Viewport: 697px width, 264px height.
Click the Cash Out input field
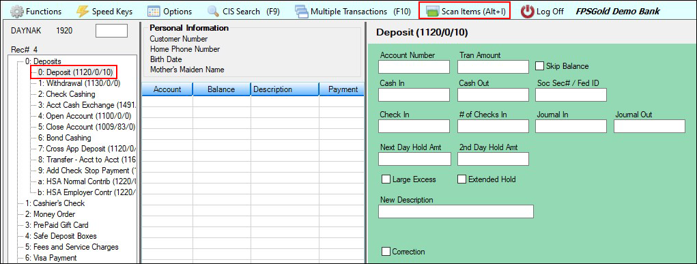tap(493, 95)
